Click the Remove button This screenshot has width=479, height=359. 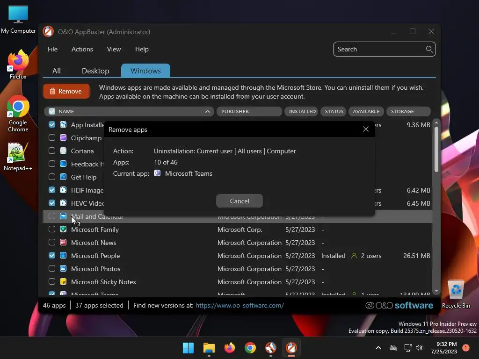click(66, 91)
